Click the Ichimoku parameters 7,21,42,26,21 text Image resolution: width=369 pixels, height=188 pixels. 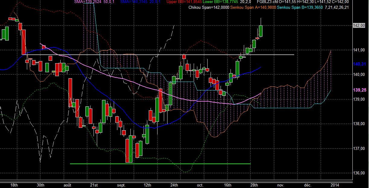pos(337,7)
